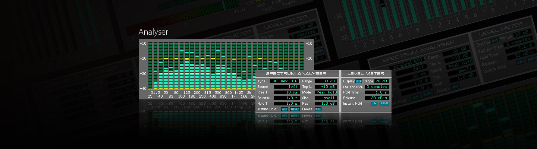The width and height of the screenshot is (537, 149).
Task: Click the 40 frequency label
Action: tap(160, 96)
